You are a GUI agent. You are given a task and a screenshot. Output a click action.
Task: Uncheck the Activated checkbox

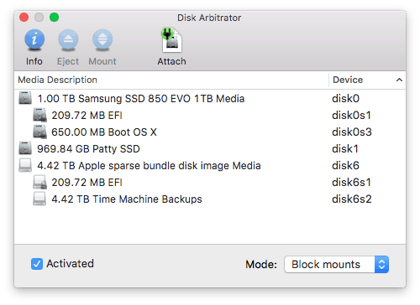[37, 264]
